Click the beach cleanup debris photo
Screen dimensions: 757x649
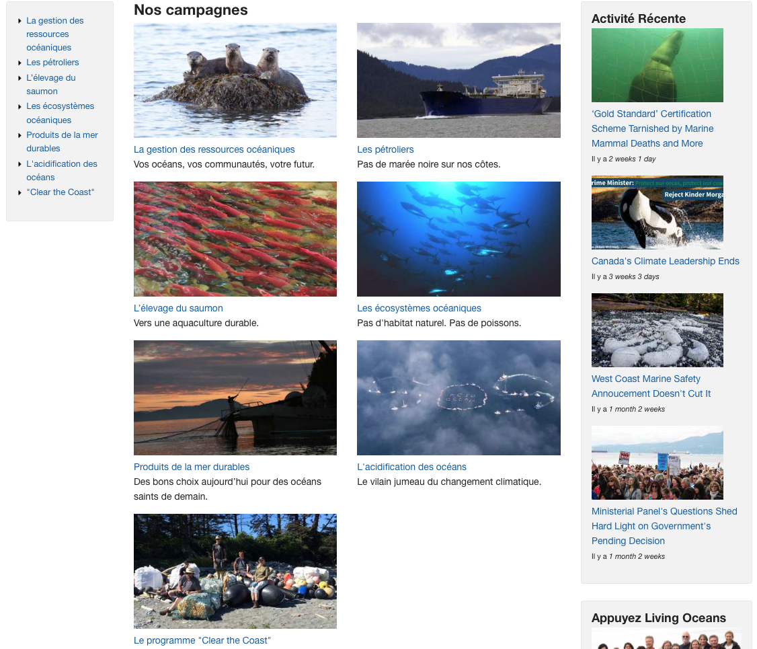[x=235, y=571]
